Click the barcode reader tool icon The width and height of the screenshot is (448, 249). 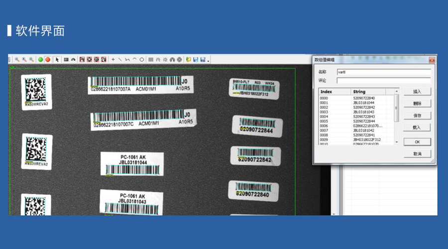[x=151, y=59]
